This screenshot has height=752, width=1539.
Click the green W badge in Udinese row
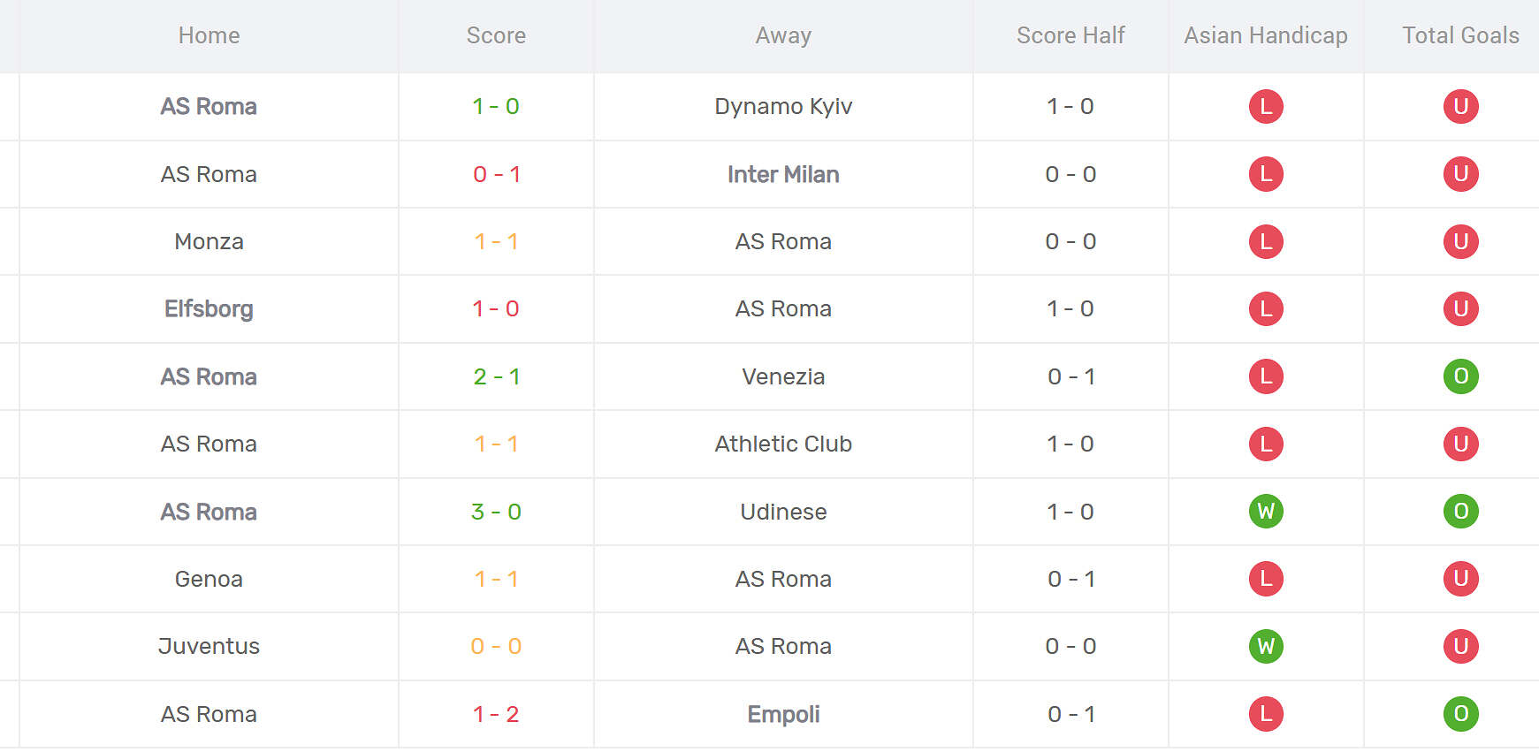(1266, 512)
